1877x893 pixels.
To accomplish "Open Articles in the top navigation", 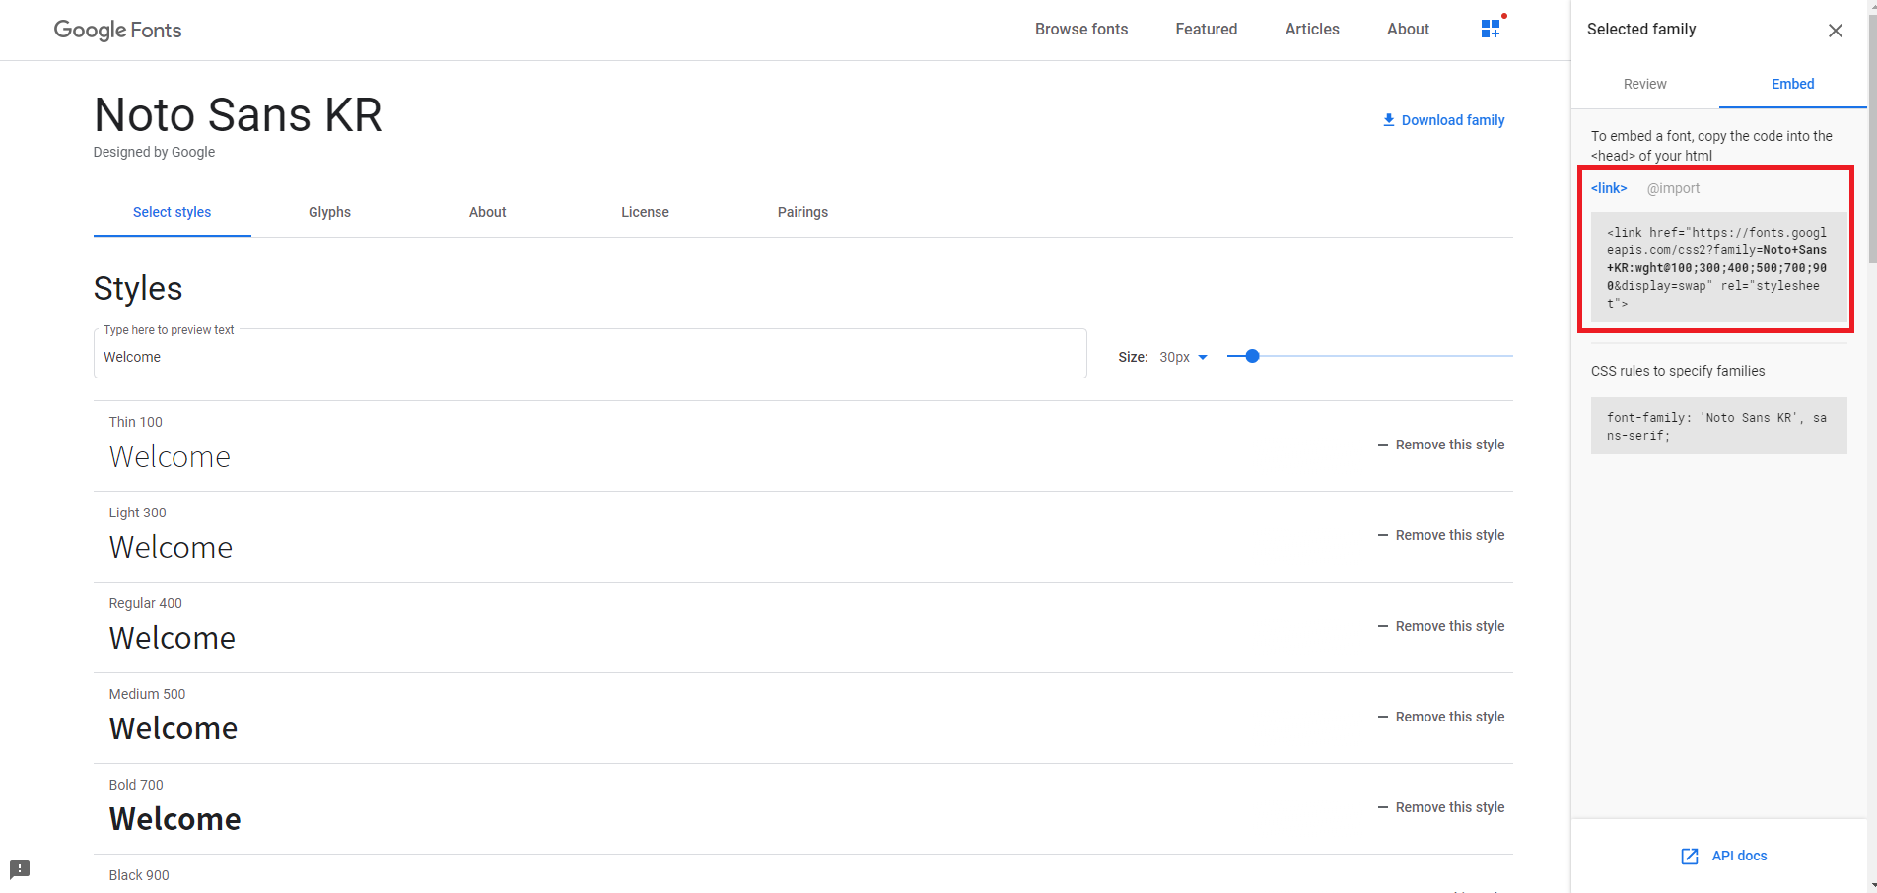I will (x=1312, y=29).
